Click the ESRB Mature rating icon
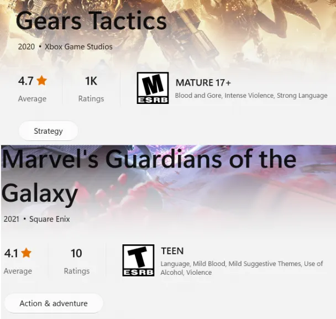The image size is (336, 319). pos(153,88)
